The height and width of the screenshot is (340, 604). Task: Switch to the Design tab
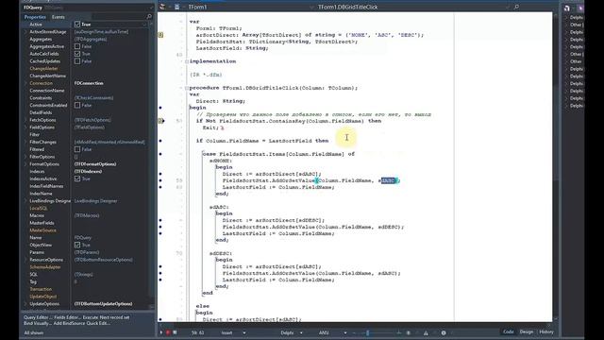pyautogui.click(x=527, y=331)
